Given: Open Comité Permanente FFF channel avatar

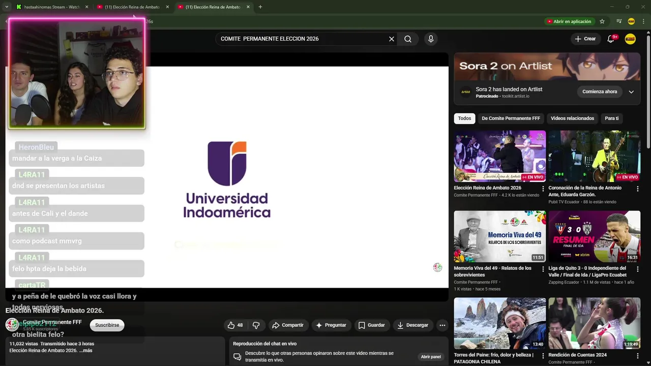Looking at the screenshot, I should click(x=12, y=324).
